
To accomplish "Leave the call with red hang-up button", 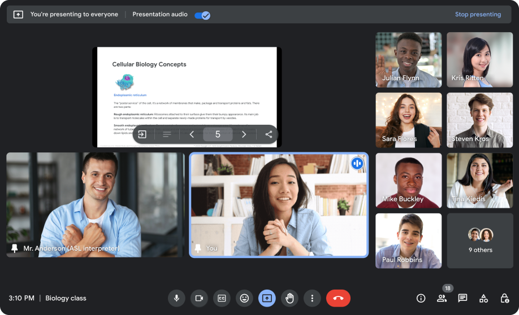I will [x=338, y=298].
